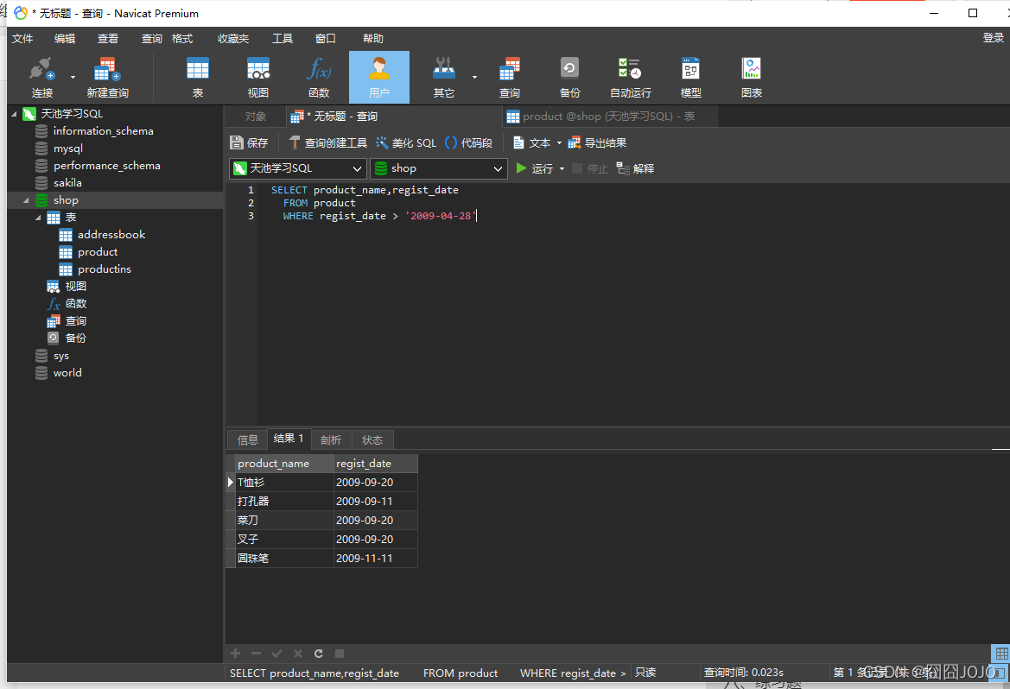Open the 其它 (Others) toolbar icon
1010x689 pixels.
pyautogui.click(x=444, y=77)
